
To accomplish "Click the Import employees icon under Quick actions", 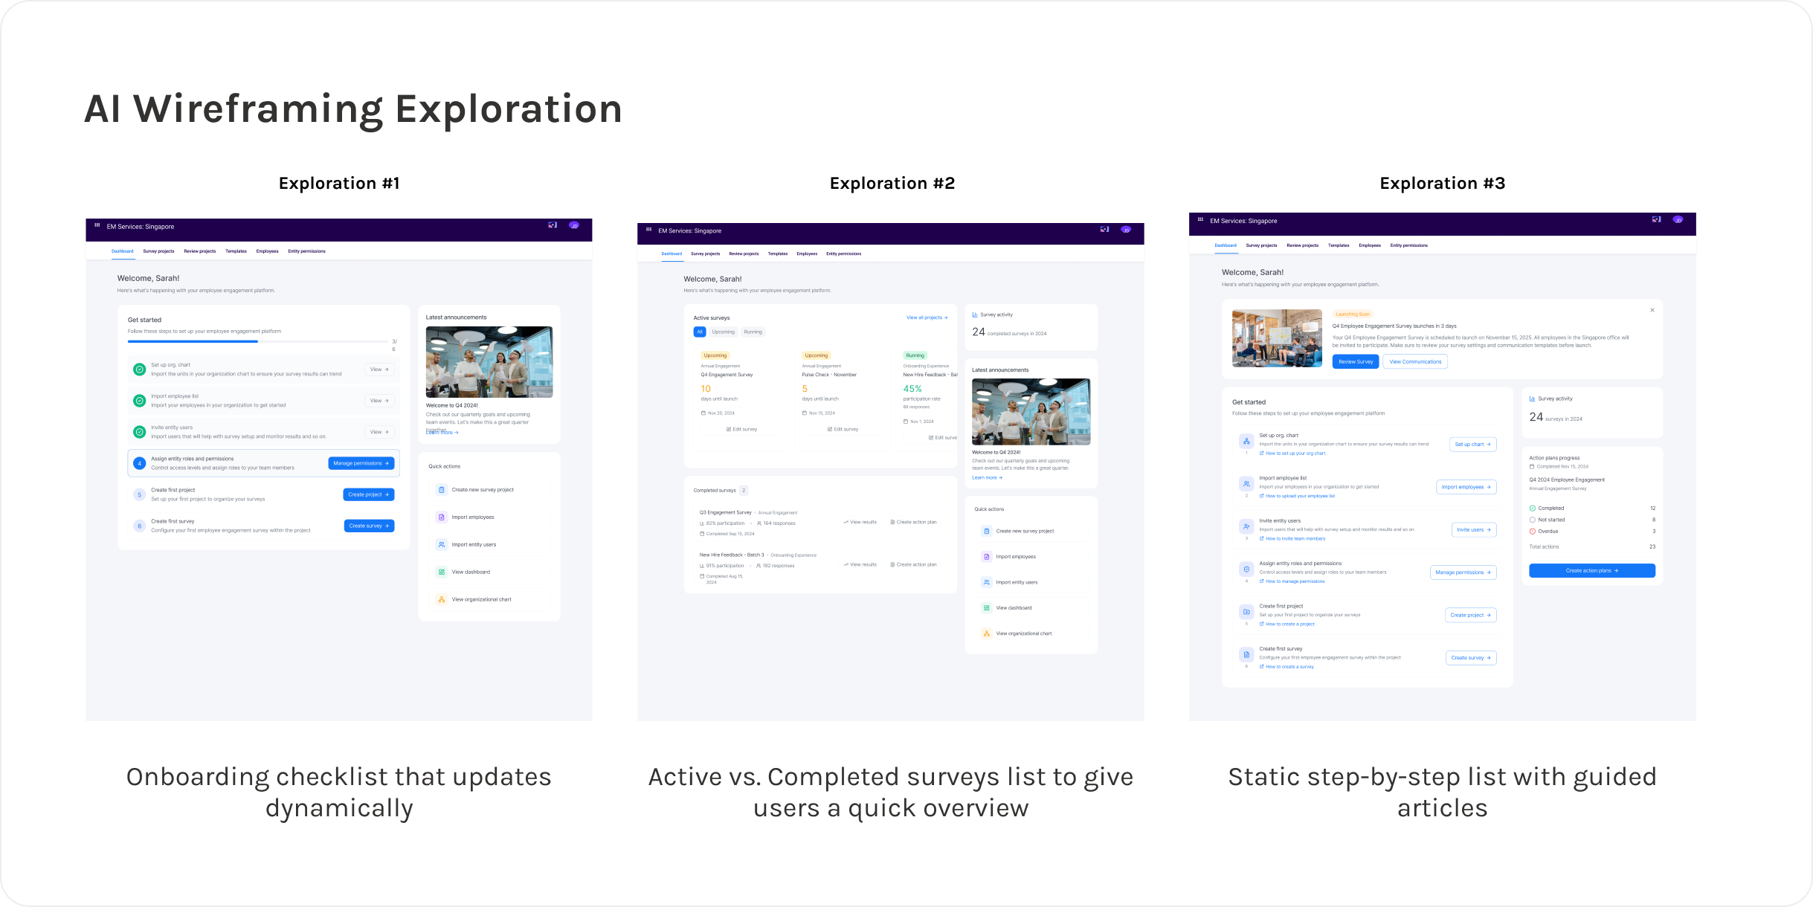I will point(441,517).
